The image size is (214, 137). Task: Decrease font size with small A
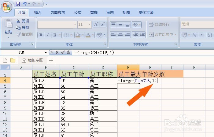tap(103, 24)
